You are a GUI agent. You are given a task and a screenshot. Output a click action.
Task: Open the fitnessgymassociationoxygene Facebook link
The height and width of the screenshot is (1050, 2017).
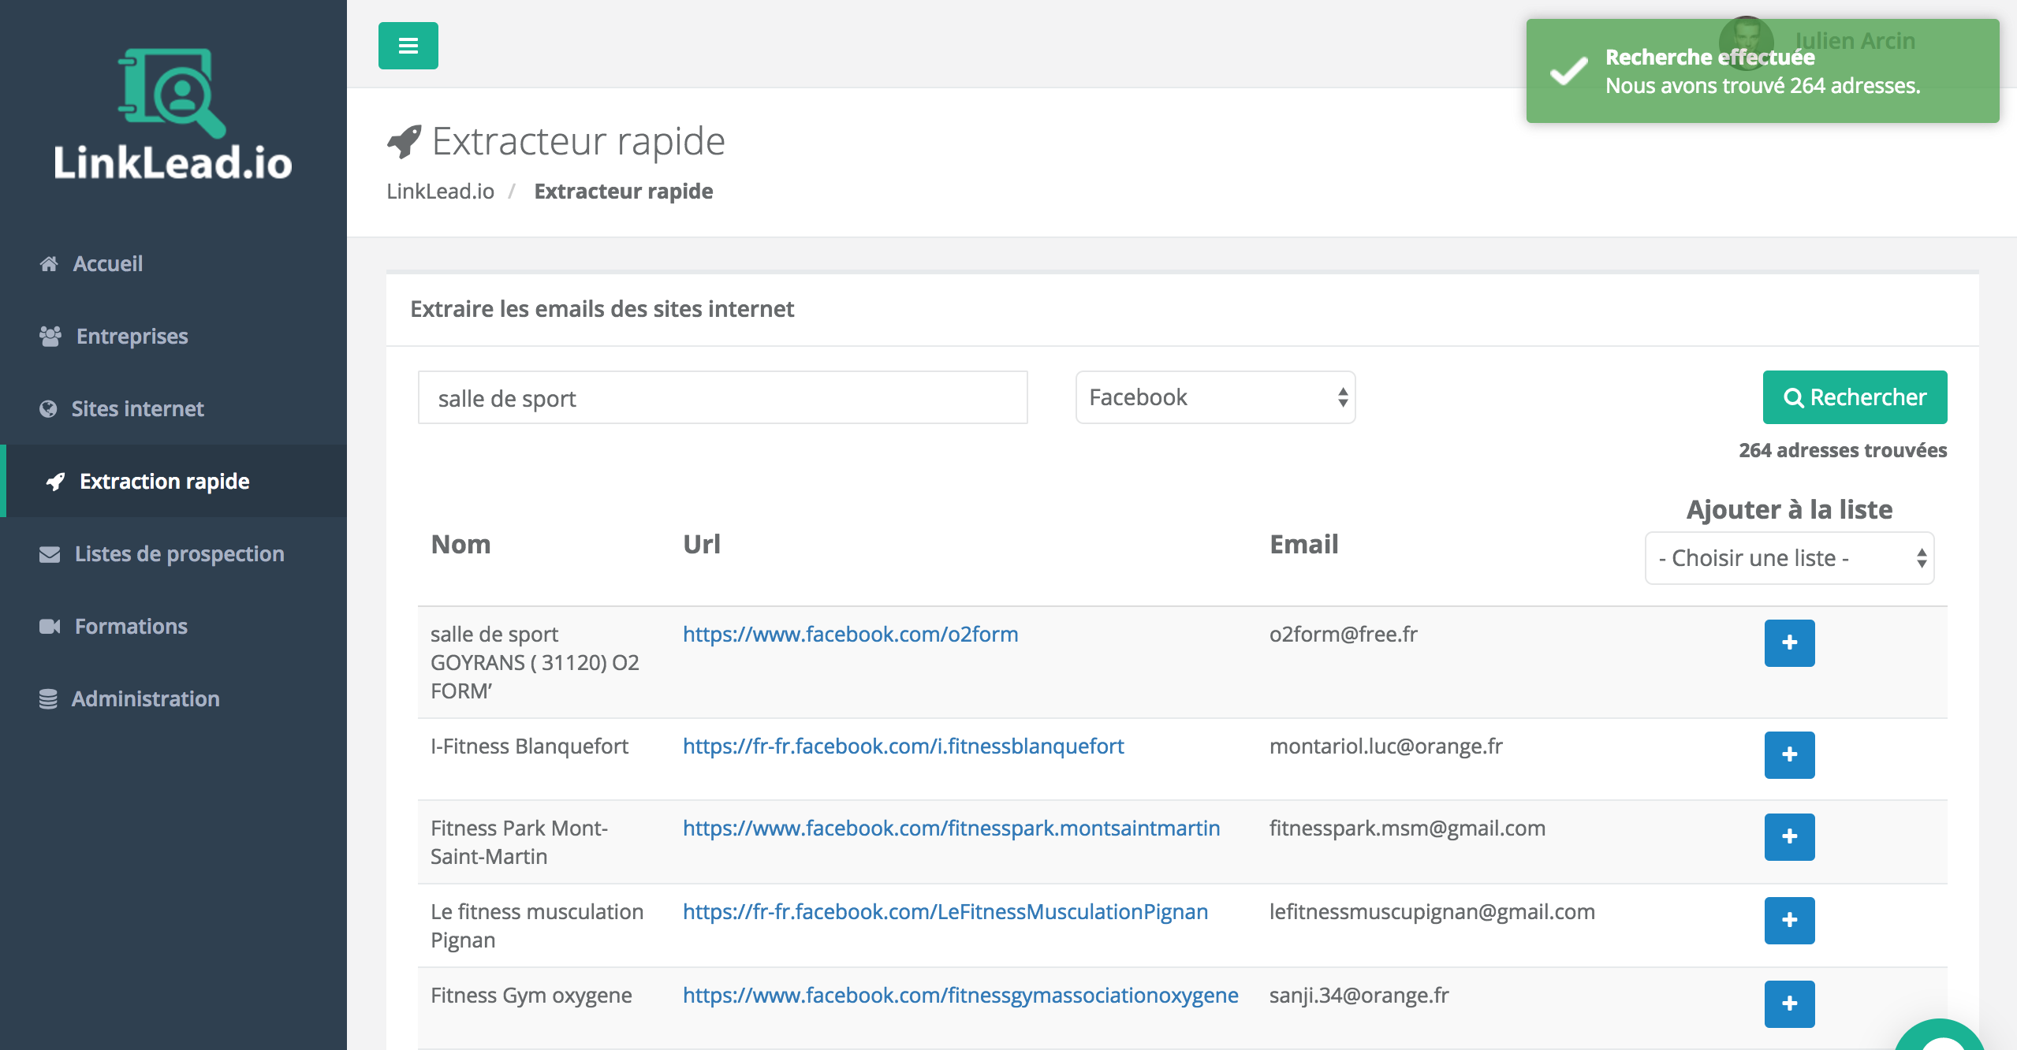point(960,995)
